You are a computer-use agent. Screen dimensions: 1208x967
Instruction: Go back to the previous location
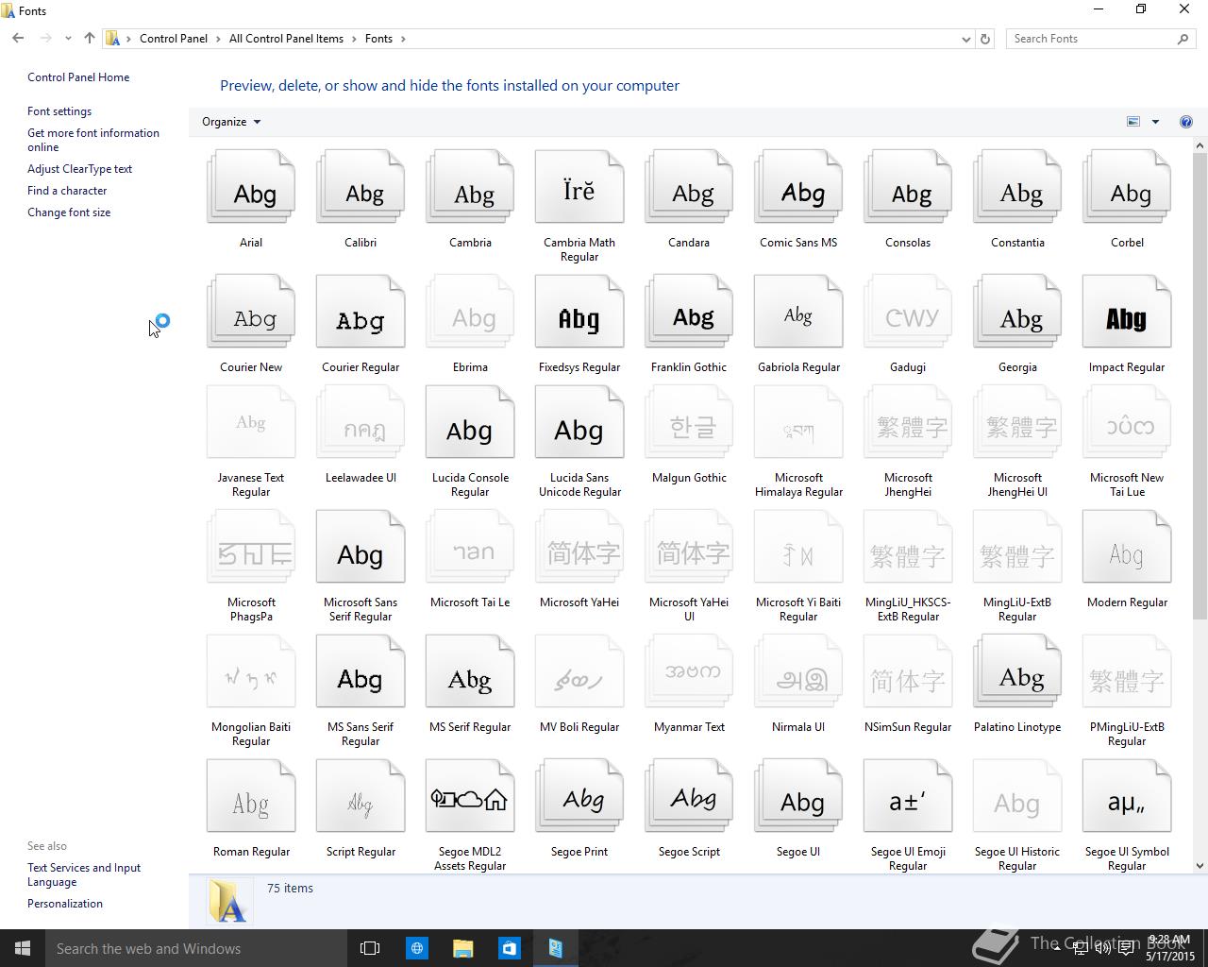[x=18, y=39]
